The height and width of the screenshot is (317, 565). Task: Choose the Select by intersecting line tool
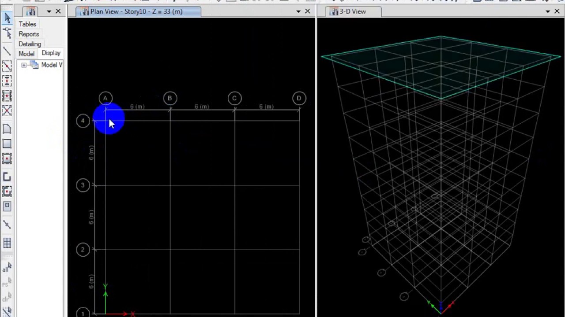tap(7, 311)
